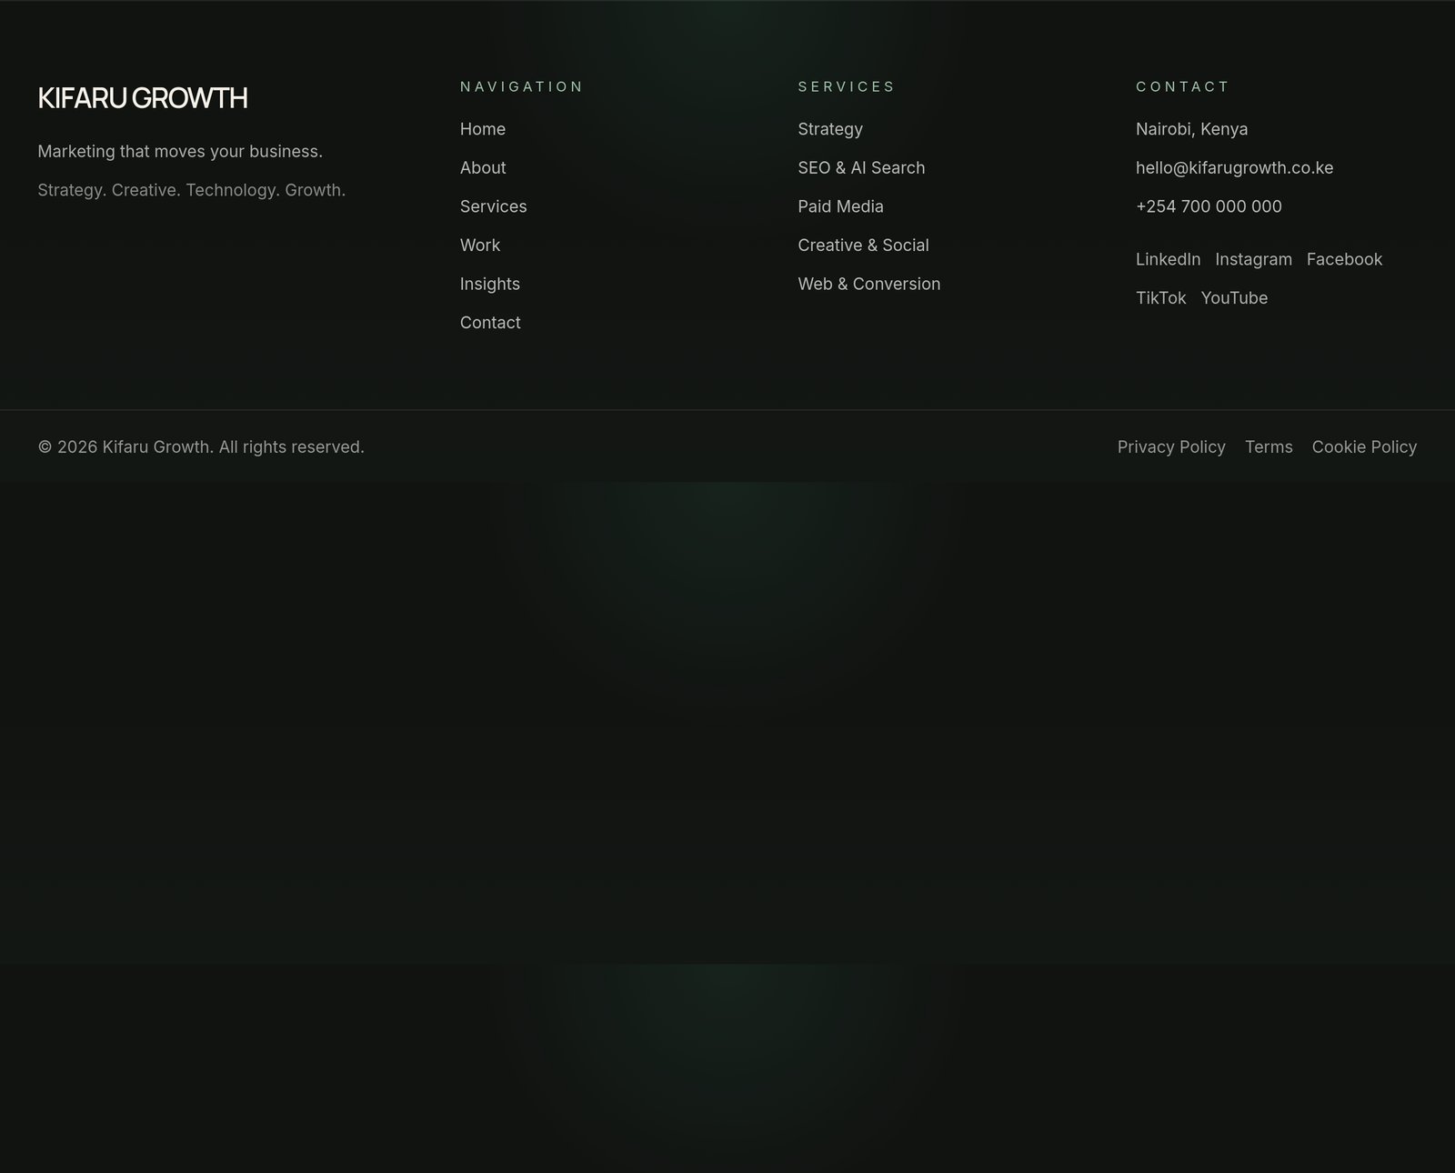Open the YouTube social link
Image resolution: width=1455 pixels, height=1173 pixels.
pyautogui.click(x=1235, y=298)
